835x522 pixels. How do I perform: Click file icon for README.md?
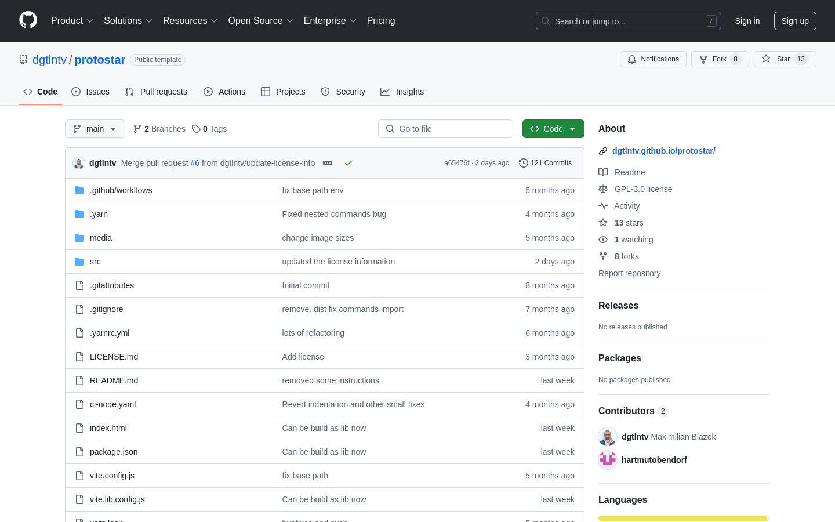(79, 380)
